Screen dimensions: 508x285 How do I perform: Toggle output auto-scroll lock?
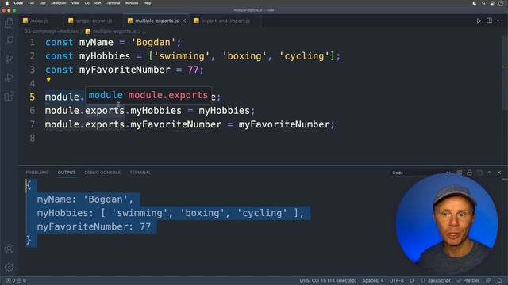[469, 173]
